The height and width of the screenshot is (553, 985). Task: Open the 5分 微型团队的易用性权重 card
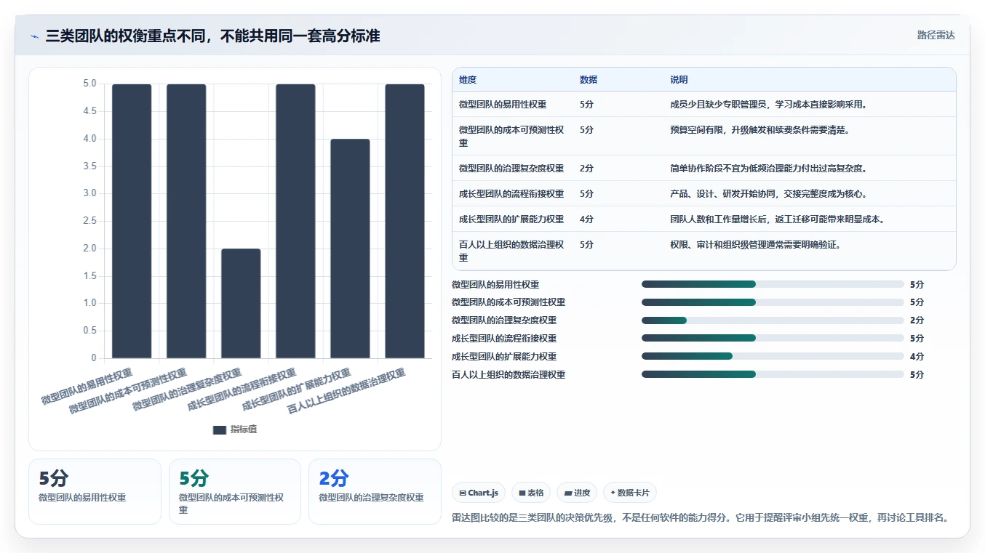pyautogui.click(x=95, y=491)
